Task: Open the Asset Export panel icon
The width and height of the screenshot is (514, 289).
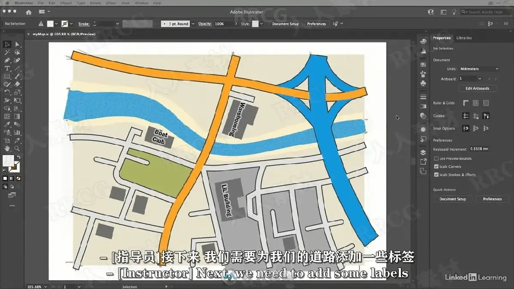Action: [x=423, y=162]
